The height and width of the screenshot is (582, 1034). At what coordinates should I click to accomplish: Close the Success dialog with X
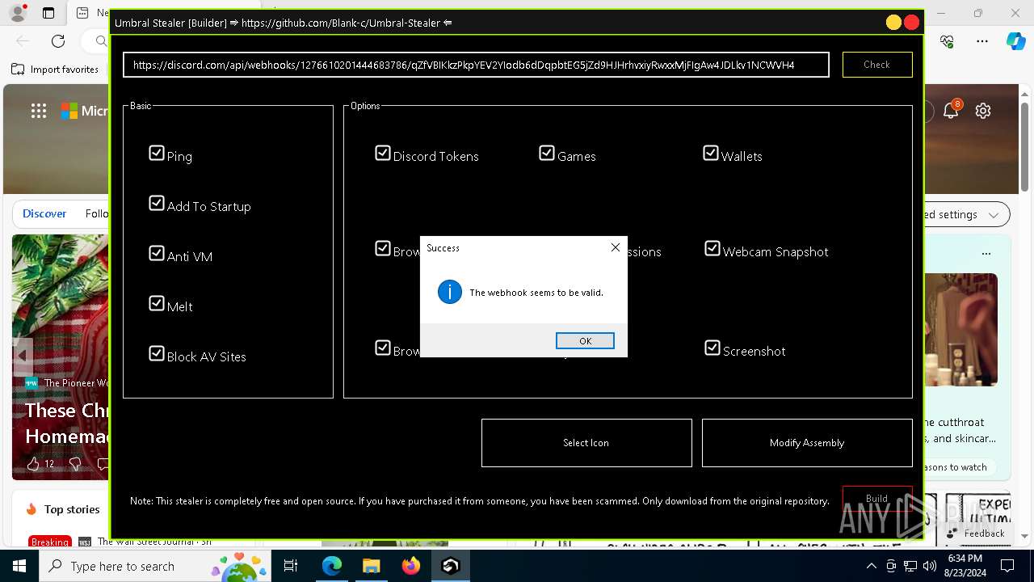tap(616, 247)
